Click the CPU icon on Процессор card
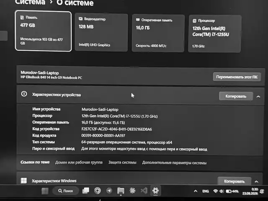This screenshot has width=268, height=201. coord(194,21)
